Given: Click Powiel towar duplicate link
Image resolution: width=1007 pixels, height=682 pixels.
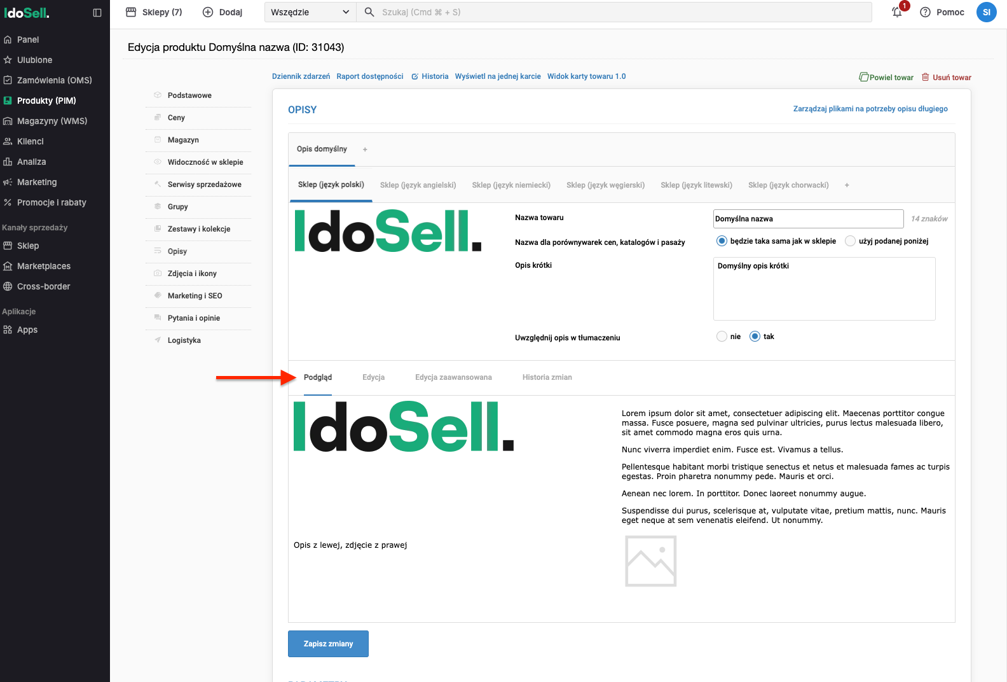Looking at the screenshot, I should pyautogui.click(x=886, y=77).
